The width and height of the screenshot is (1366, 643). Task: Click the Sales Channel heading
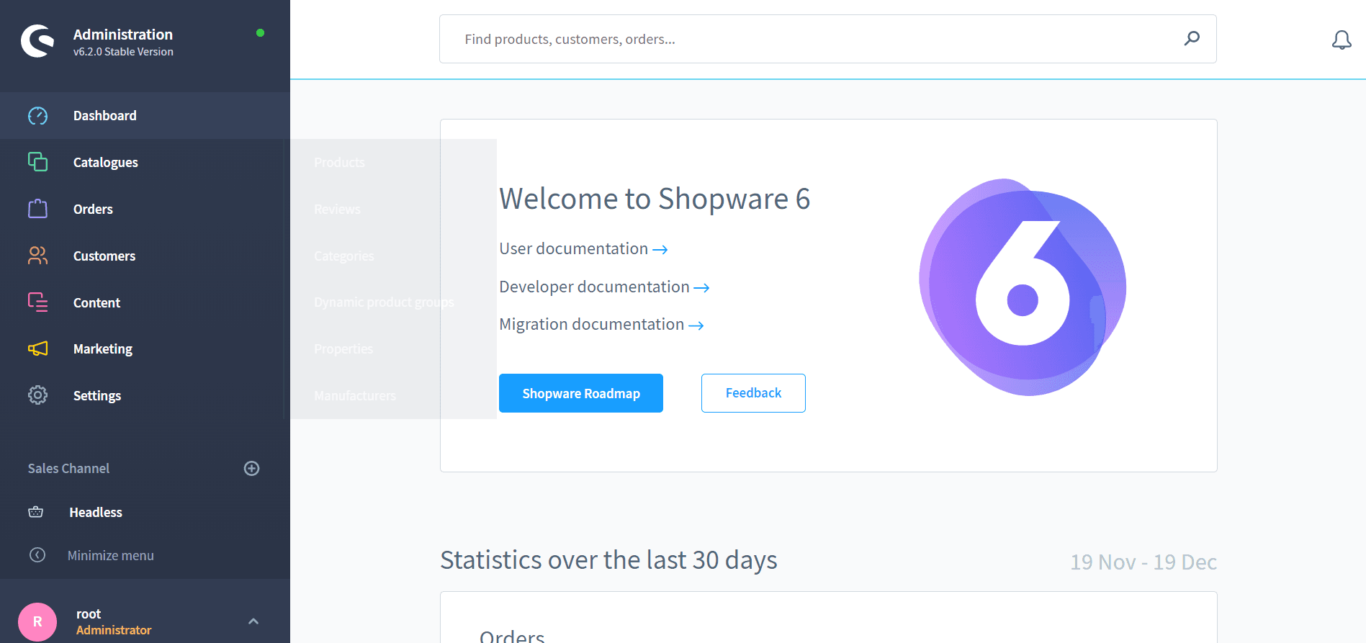pos(68,469)
